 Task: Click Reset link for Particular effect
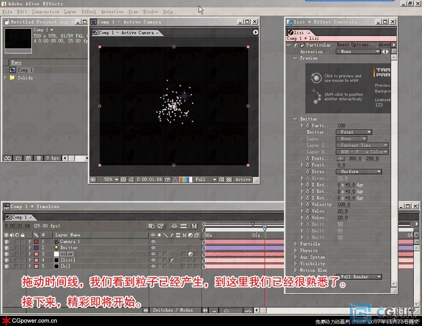click(x=343, y=44)
